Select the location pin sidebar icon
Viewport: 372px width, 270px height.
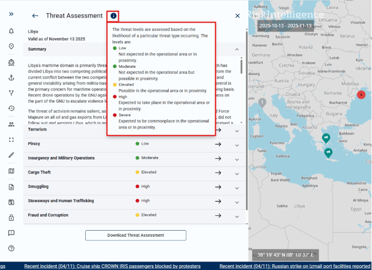tap(11, 46)
